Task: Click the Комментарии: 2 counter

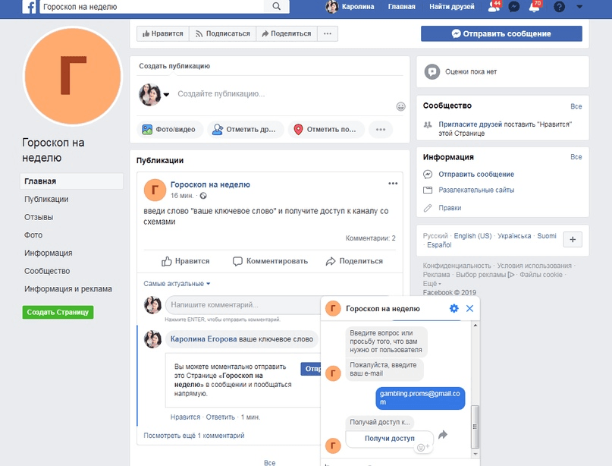Action: 370,238
